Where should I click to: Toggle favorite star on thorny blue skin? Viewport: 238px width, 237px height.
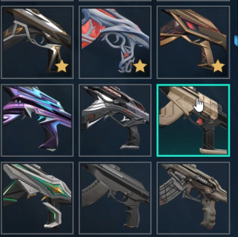(140, 66)
